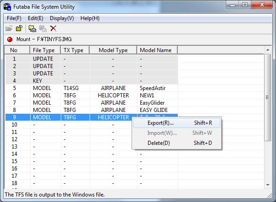
Task: Open the Display(V) menu
Action: coord(62,18)
